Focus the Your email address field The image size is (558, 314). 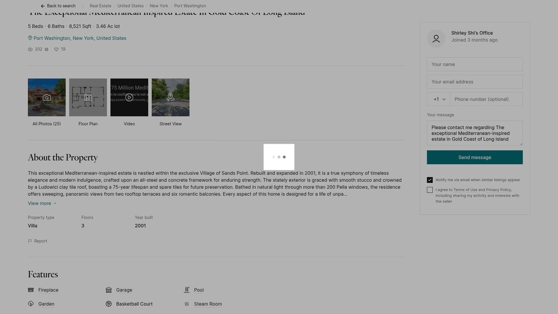pyautogui.click(x=475, y=82)
